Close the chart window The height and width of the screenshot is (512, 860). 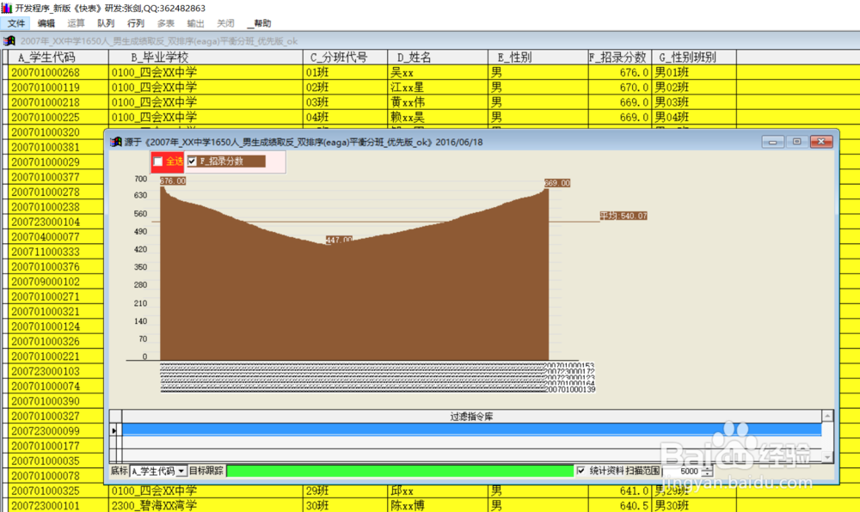(821, 142)
